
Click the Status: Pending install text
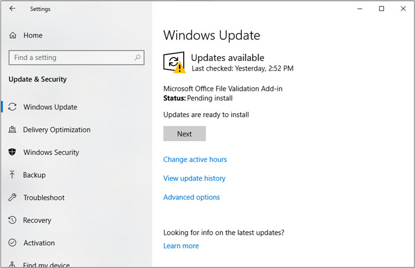click(198, 98)
